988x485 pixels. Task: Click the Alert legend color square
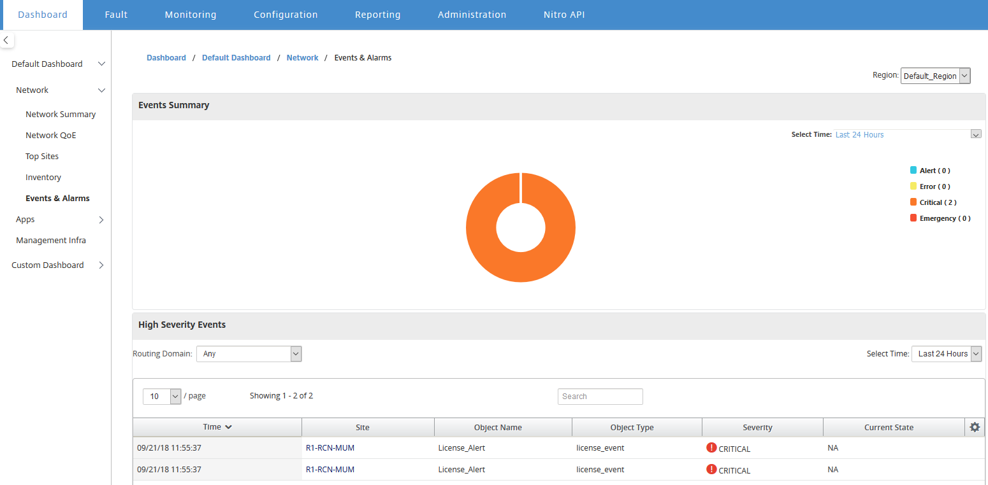913,171
